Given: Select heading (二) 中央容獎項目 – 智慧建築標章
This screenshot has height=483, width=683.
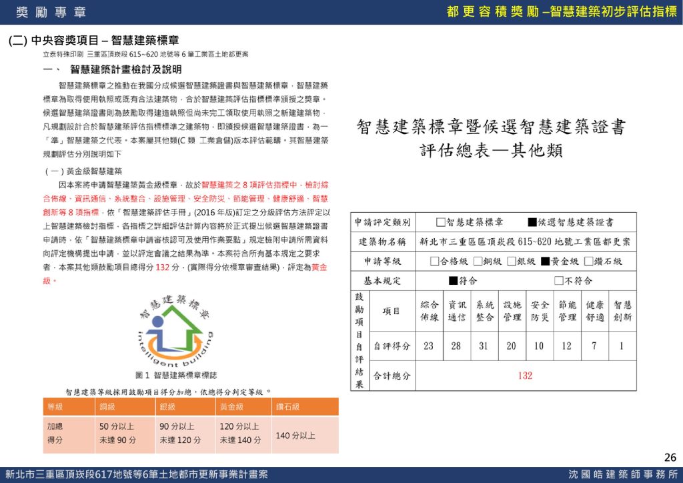Looking at the screenshot, I should point(93,41).
